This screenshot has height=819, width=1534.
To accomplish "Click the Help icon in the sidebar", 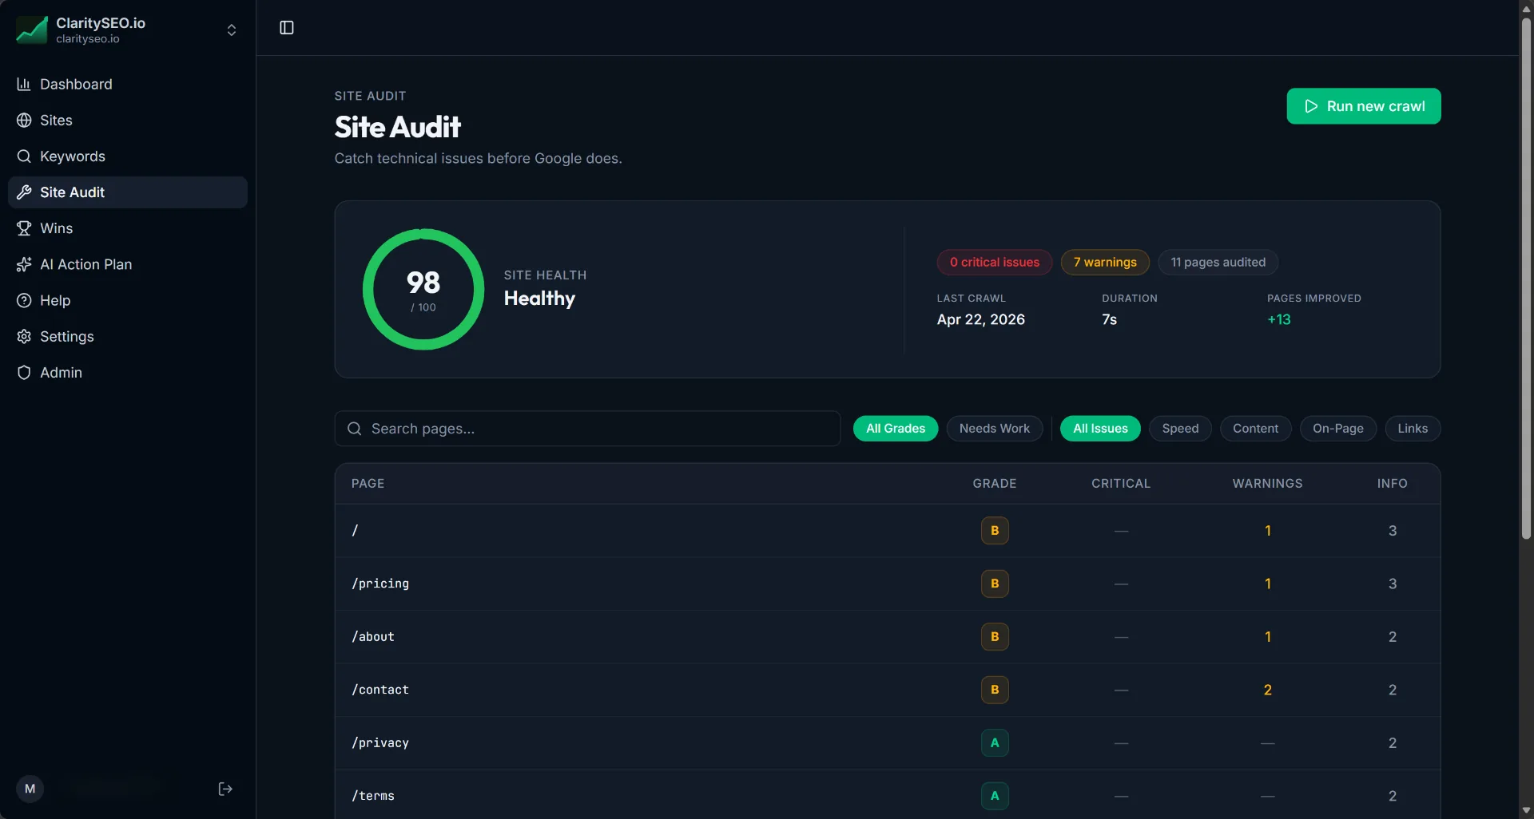I will [24, 300].
